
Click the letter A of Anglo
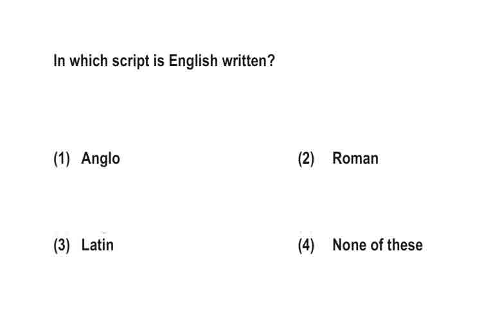86,159
